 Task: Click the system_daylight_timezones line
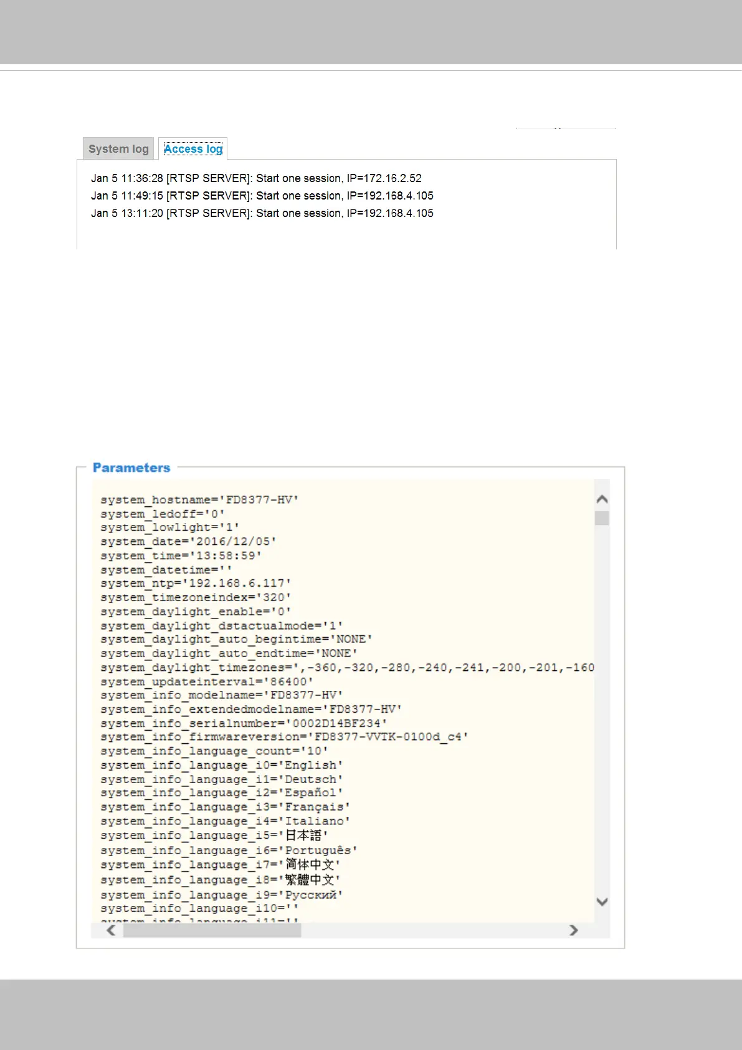(347, 667)
